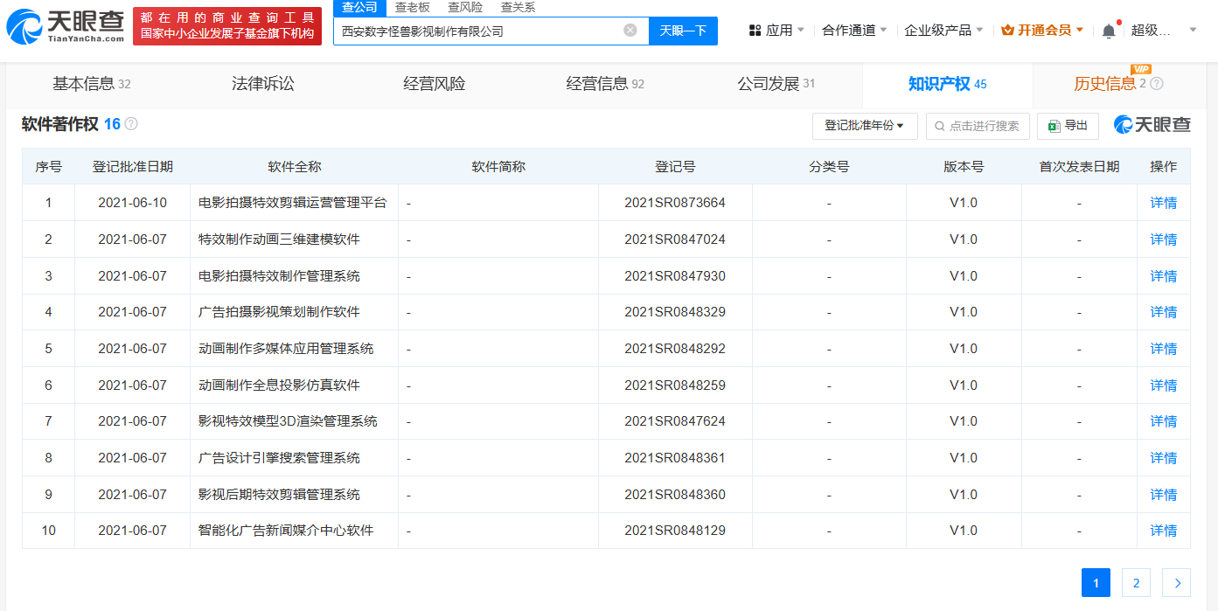1218x611 pixels.
Task: Click the 应用 grid apps icon
Action: pos(755,31)
